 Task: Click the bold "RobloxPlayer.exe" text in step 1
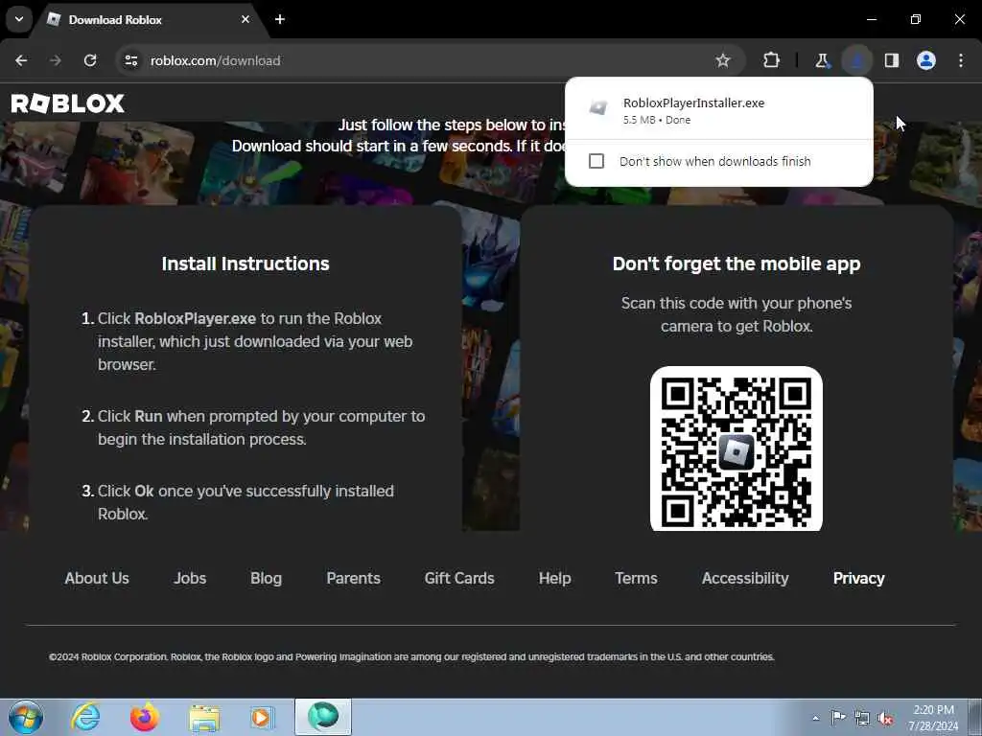[196, 318]
